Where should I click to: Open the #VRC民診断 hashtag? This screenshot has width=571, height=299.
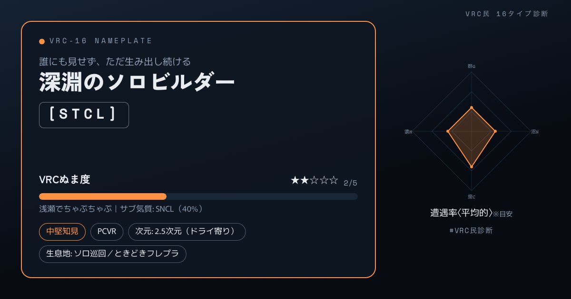tap(471, 231)
